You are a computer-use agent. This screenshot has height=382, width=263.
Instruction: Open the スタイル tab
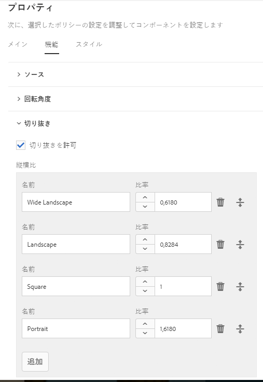point(89,44)
